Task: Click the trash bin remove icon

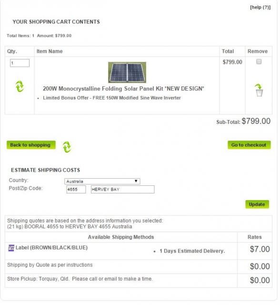Action: [259, 90]
